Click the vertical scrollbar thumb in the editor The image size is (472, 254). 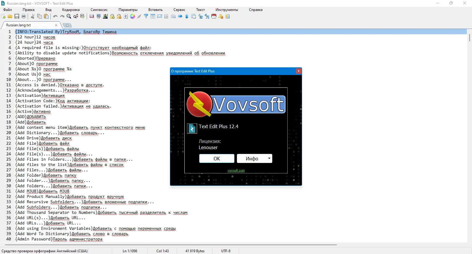(469, 38)
